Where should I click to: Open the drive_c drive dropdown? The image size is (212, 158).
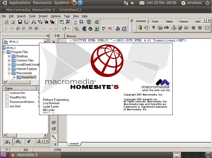coord(45,42)
